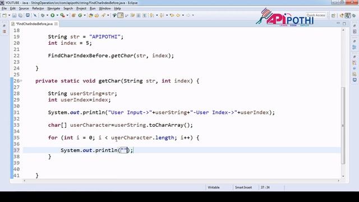Open the New Java Class dropdown arrow

(85, 15)
